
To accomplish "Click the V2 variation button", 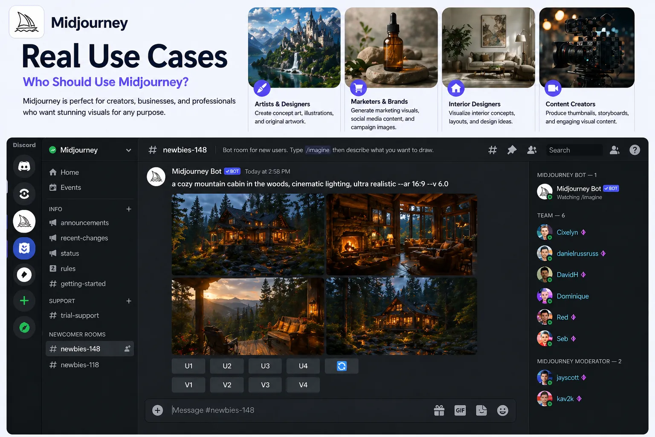I will pyautogui.click(x=227, y=385).
